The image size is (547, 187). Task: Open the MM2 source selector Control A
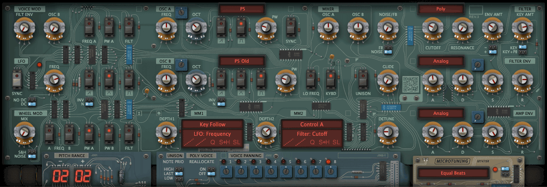[x=312, y=124]
